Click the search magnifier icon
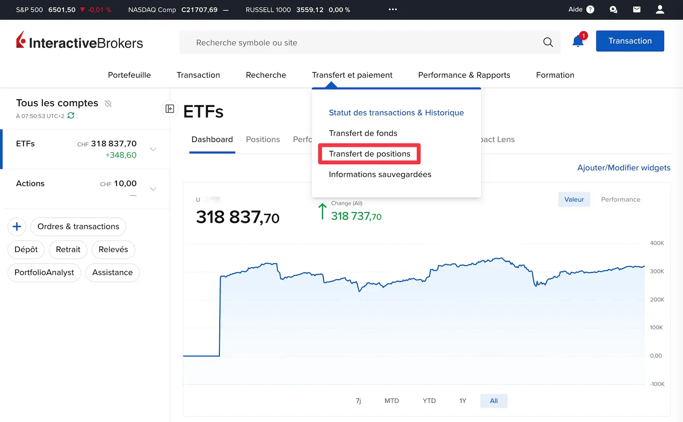Viewport: 683px width, 422px height. point(548,42)
